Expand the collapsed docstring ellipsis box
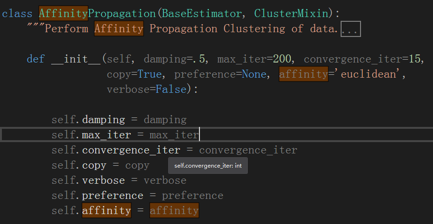The image size is (433, 224). [x=351, y=29]
